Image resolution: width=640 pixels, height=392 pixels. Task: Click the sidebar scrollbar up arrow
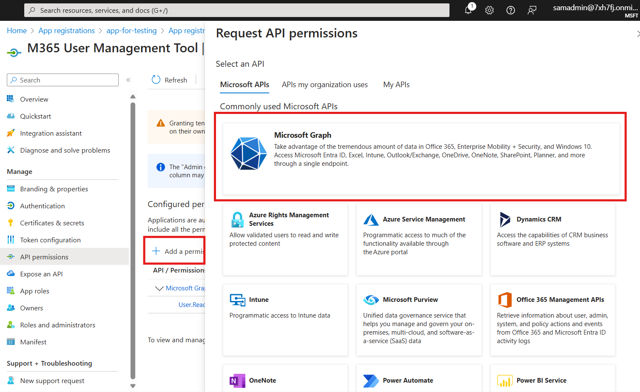click(x=133, y=97)
